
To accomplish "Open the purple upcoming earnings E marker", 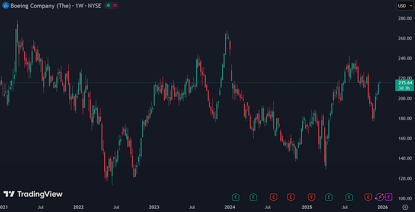I will [x=388, y=197].
